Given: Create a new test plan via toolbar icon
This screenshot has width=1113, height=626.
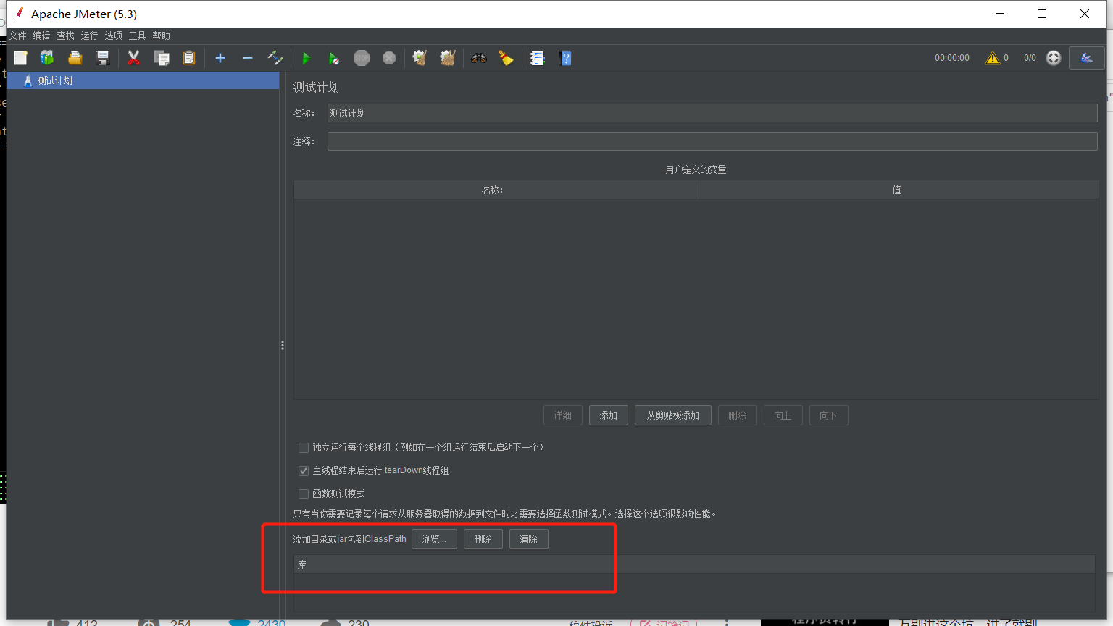Looking at the screenshot, I should pyautogui.click(x=20, y=58).
